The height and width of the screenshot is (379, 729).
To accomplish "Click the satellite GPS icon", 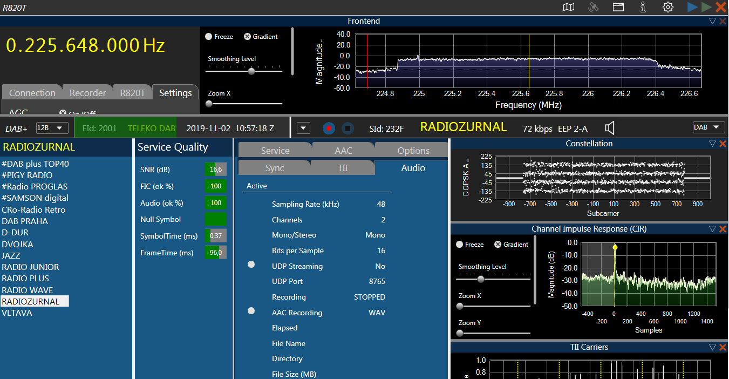I will click(594, 7).
